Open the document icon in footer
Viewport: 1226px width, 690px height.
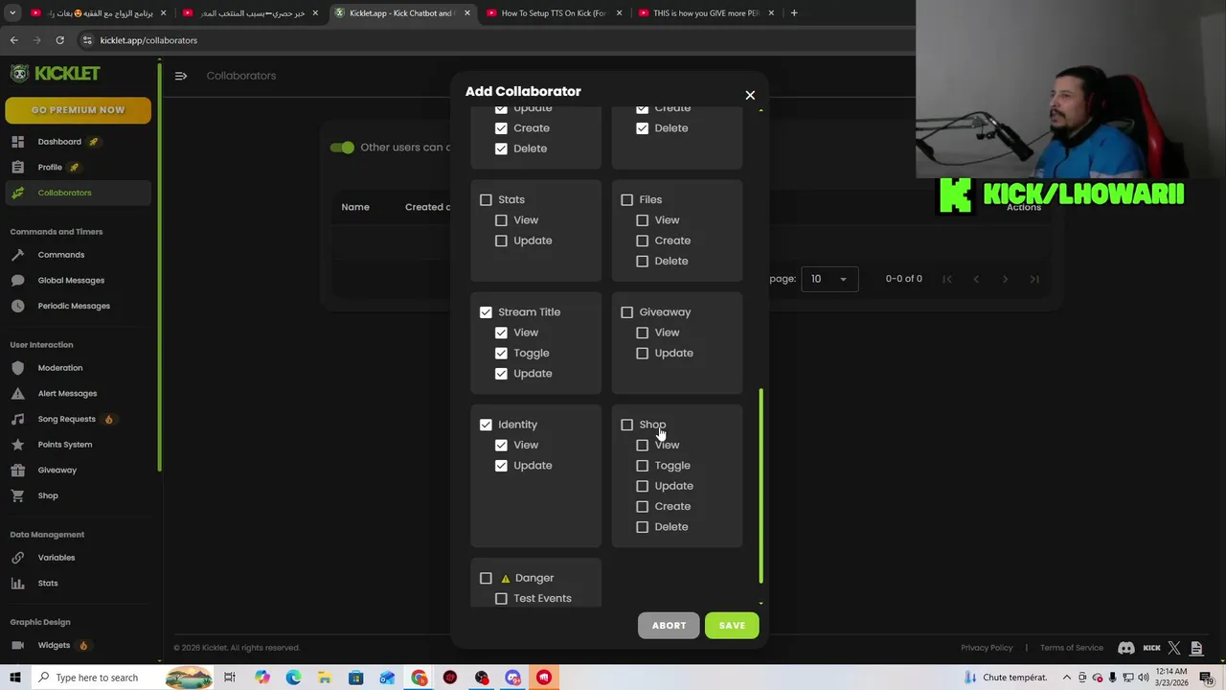1196,648
